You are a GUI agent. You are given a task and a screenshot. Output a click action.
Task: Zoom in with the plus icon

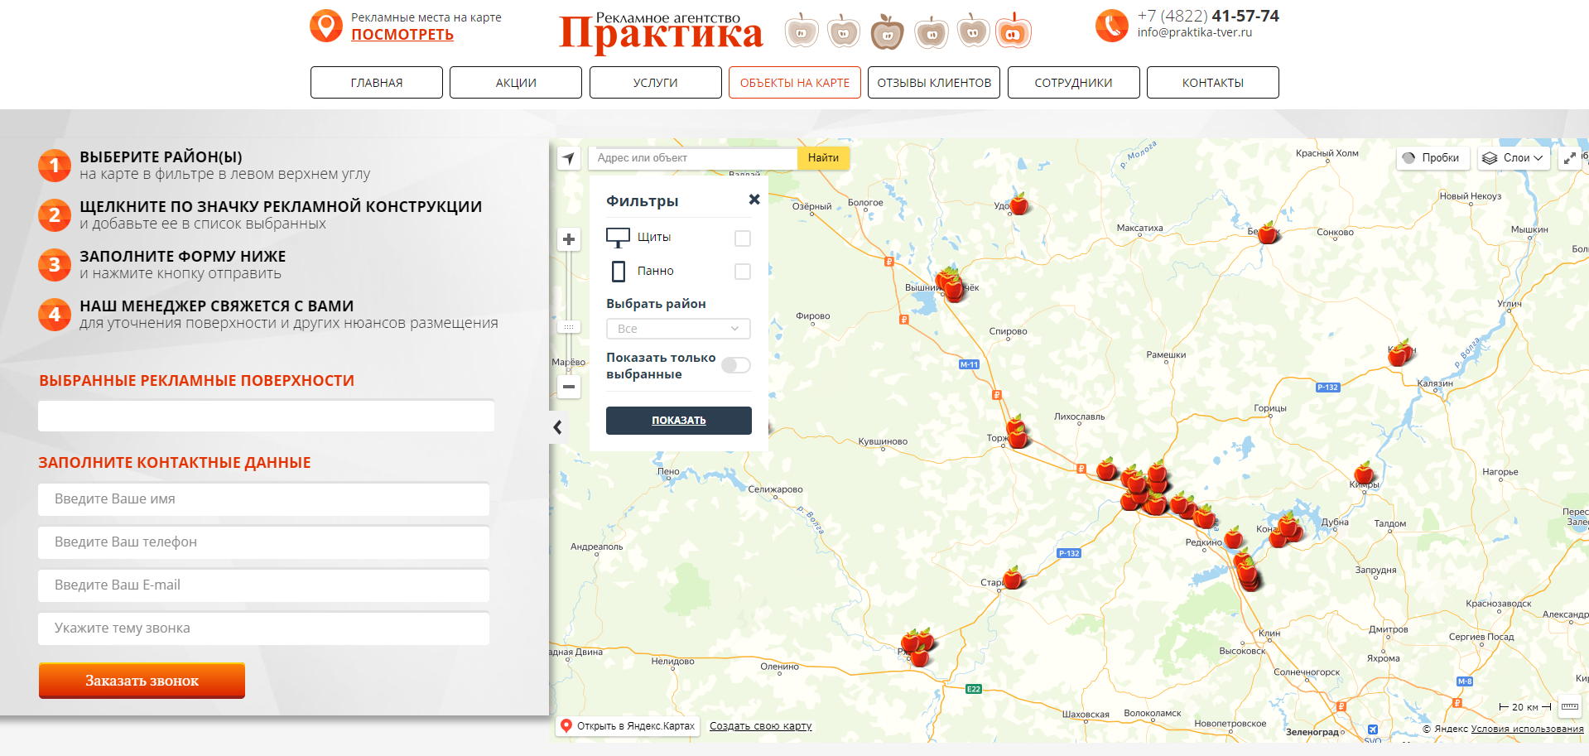569,239
